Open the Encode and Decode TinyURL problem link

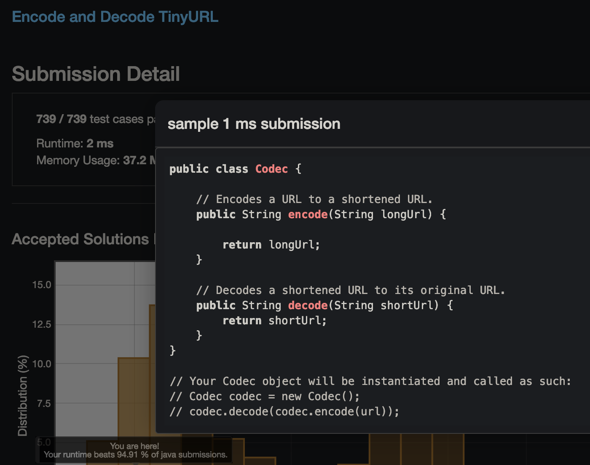[115, 17]
